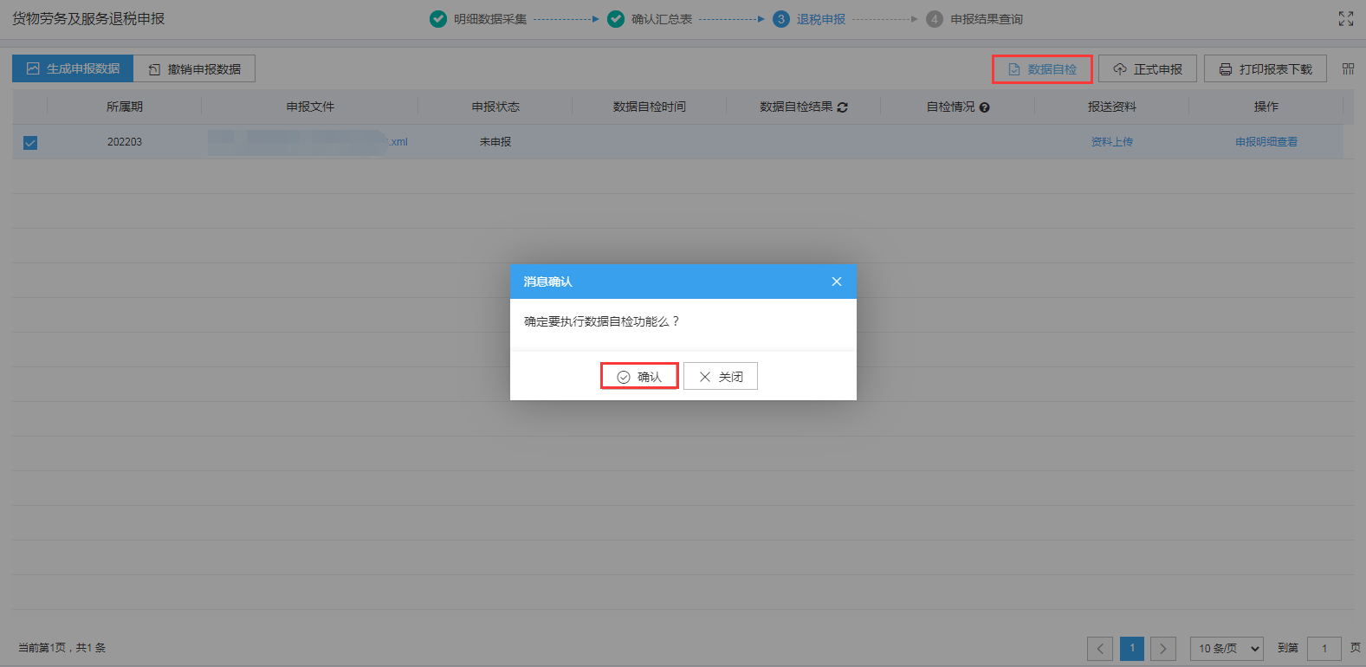The width and height of the screenshot is (1366, 667).
Task: Click the refresh icon beside 数据自检结果
Action: pos(843,107)
